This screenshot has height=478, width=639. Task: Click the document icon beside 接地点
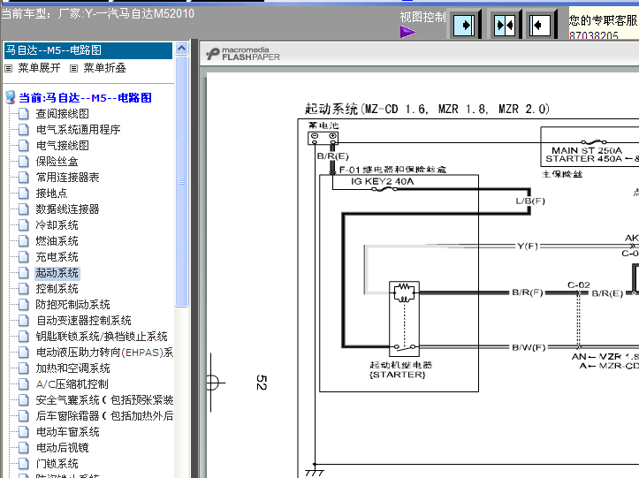point(24,193)
